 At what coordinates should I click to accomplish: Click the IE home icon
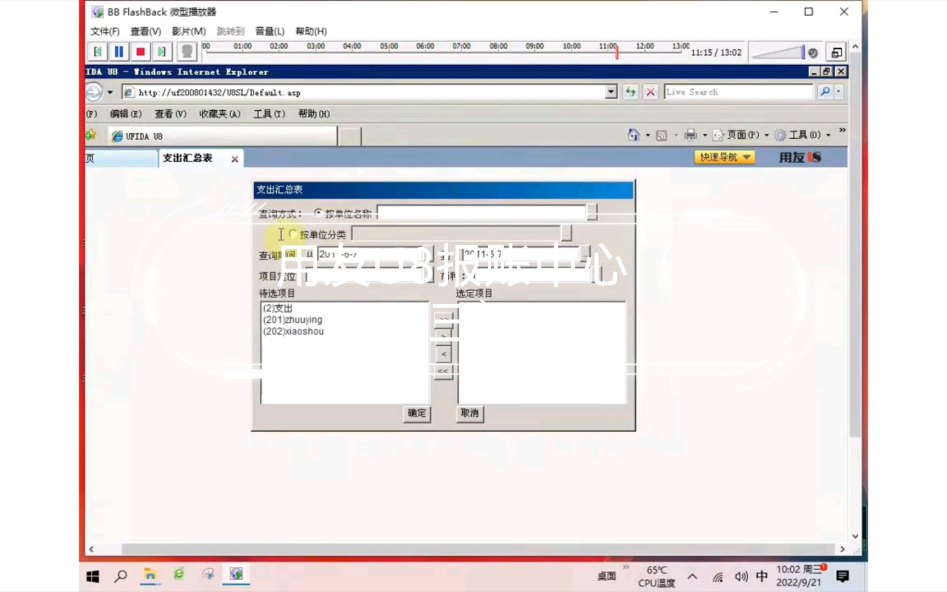pos(634,135)
